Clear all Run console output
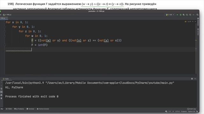 tap(1, 98)
